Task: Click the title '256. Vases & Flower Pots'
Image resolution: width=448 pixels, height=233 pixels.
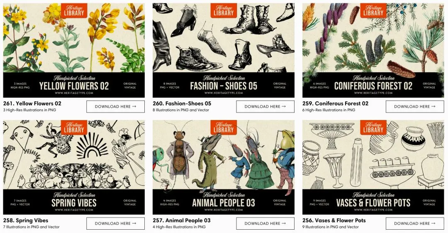Action: pyautogui.click(x=334, y=221)
